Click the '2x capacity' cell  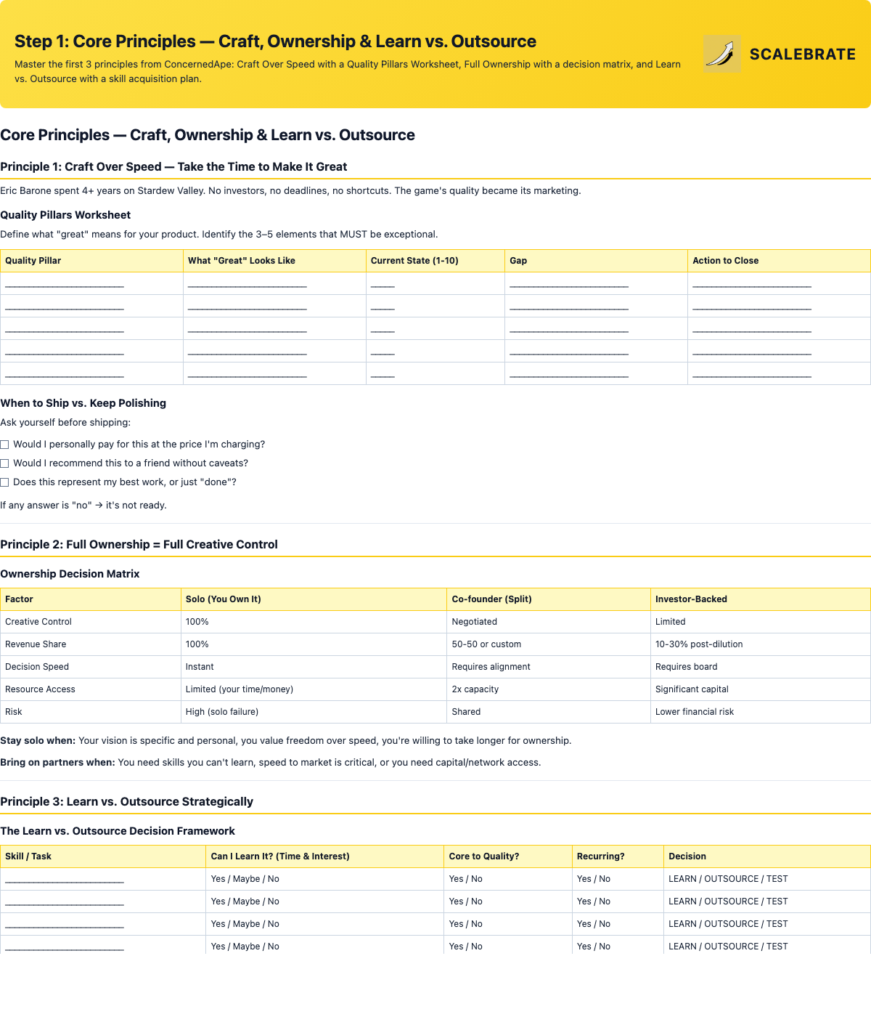point(549,689)
